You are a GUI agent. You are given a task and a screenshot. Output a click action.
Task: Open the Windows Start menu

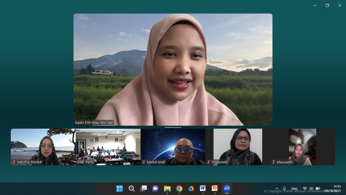click(x=119, y=188)
